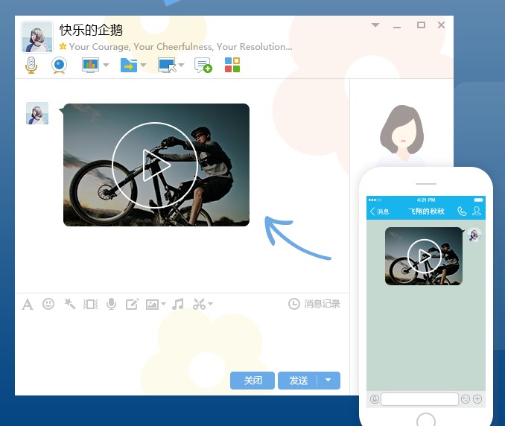Viewport: 505px width, 426px height.
Task: Start a voice call with microphone icon
Action: pos(31,65)
